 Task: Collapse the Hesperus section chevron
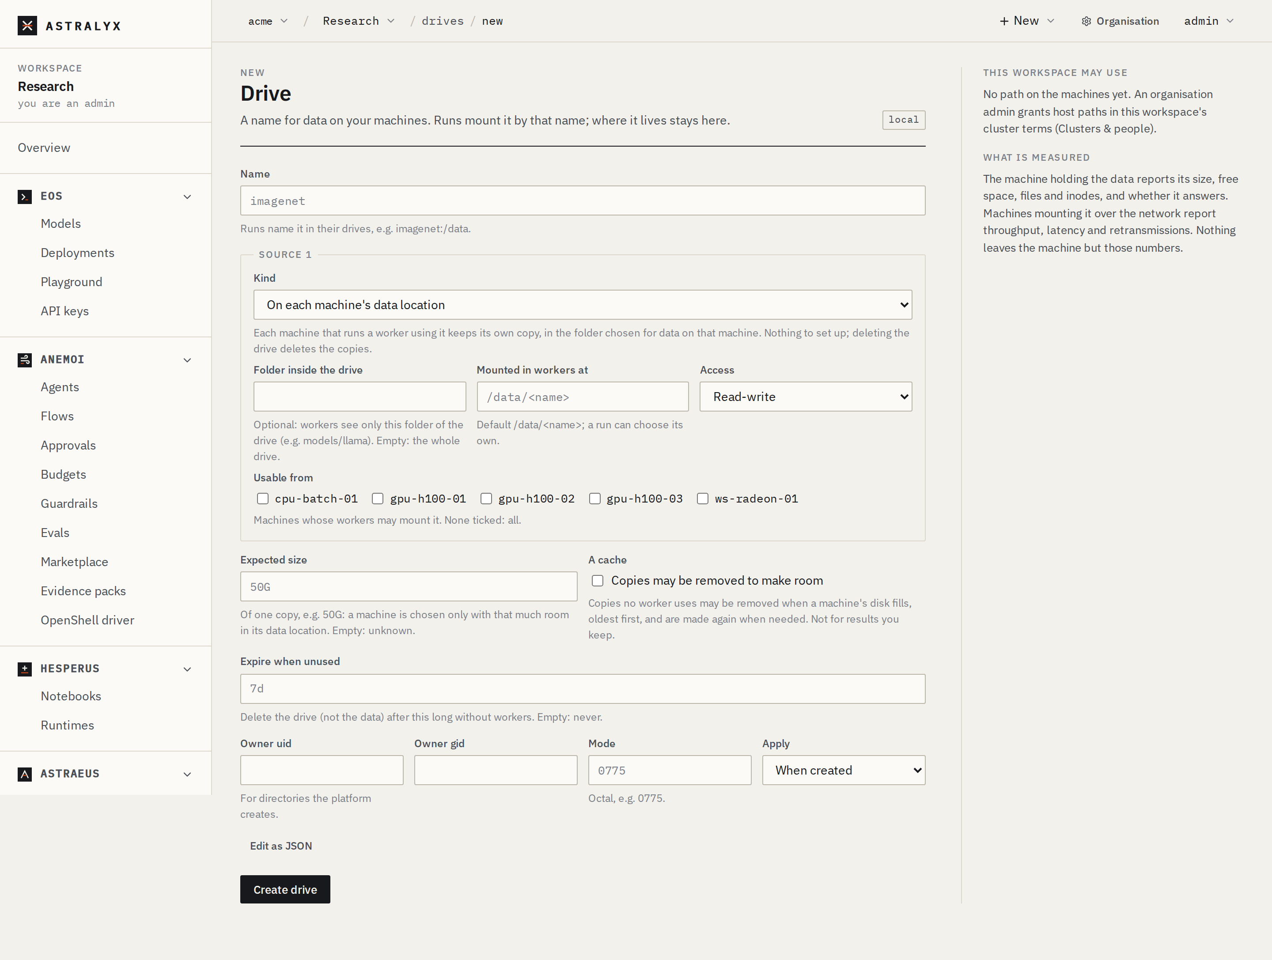tap(187, 669)
